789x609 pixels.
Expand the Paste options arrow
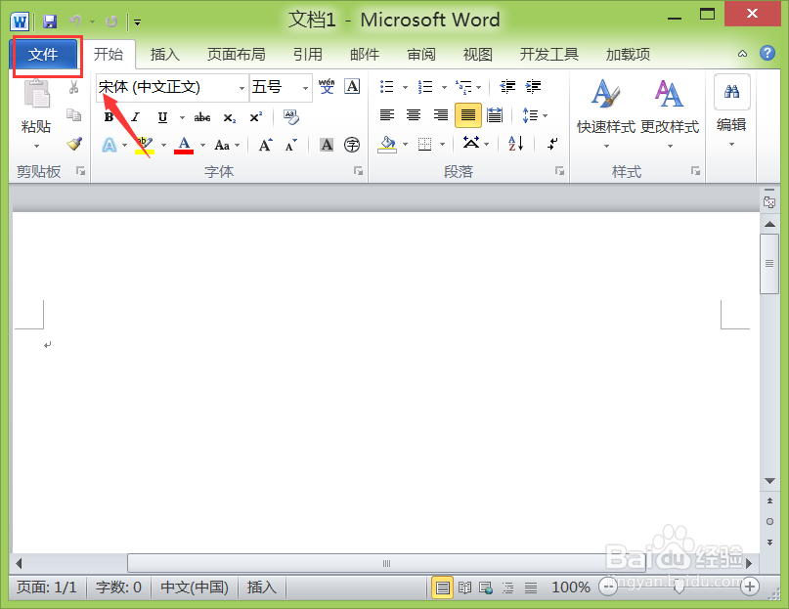[x=36, y=147]
